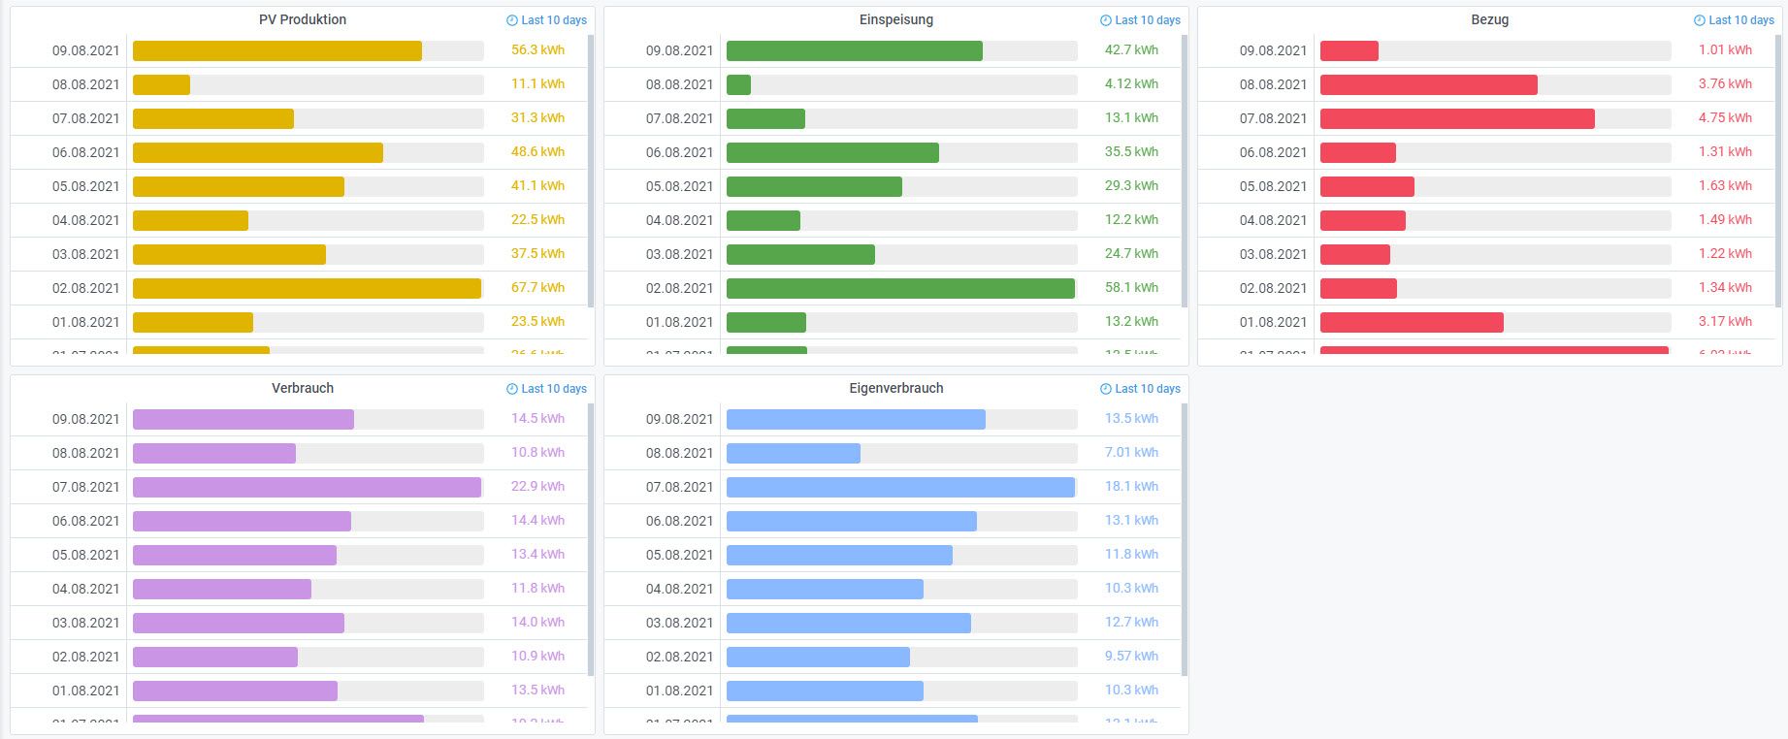The width and height of the screenshot is (1788, 739).
Task: Click 'Last 10 days' link in Verbrauch
Action: tap(554, 389)
